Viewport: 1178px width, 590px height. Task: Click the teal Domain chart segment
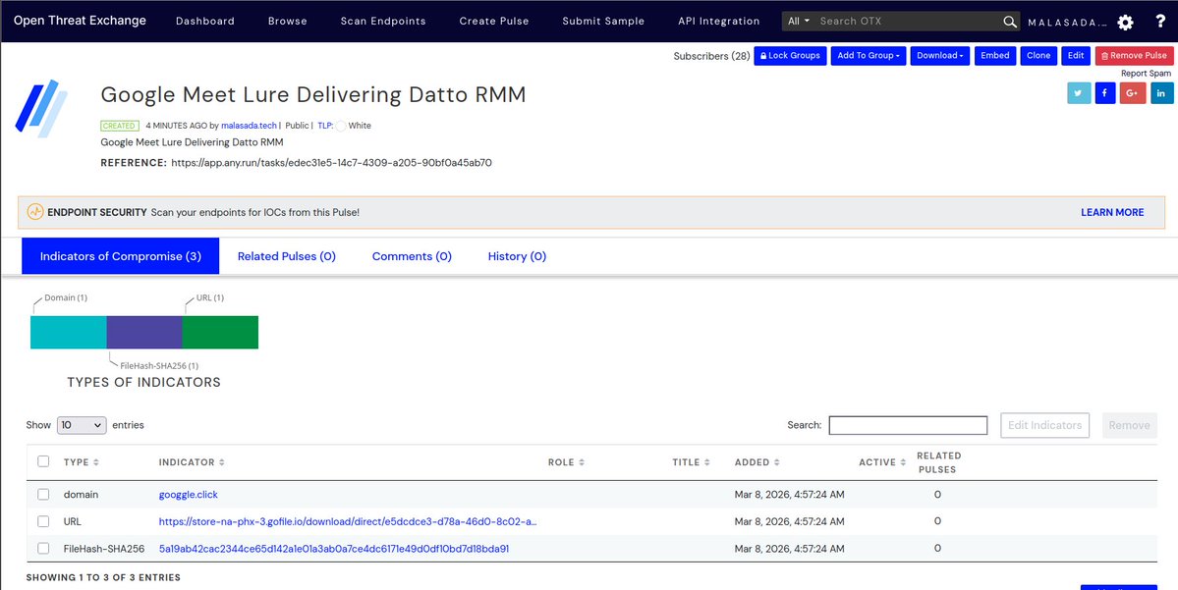69,332
